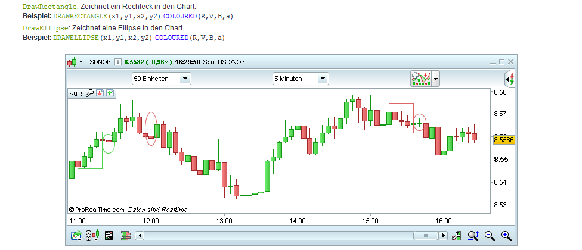This screenshot has height=250, width=582.
Task: Click the add indicator icon
Action: tap(421, 79)
